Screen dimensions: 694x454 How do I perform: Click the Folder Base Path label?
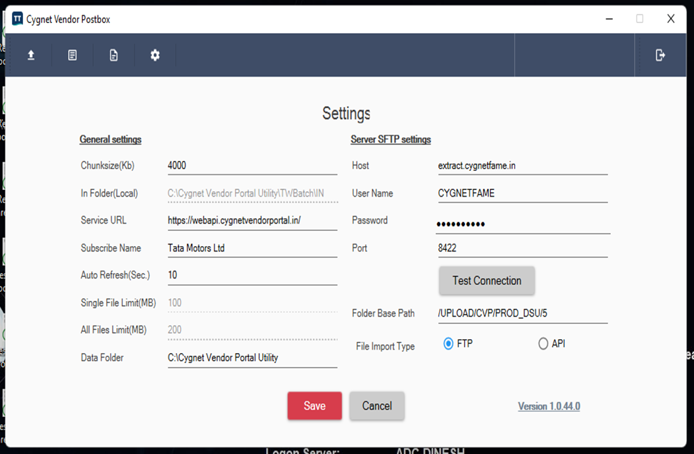coord(383,313)
